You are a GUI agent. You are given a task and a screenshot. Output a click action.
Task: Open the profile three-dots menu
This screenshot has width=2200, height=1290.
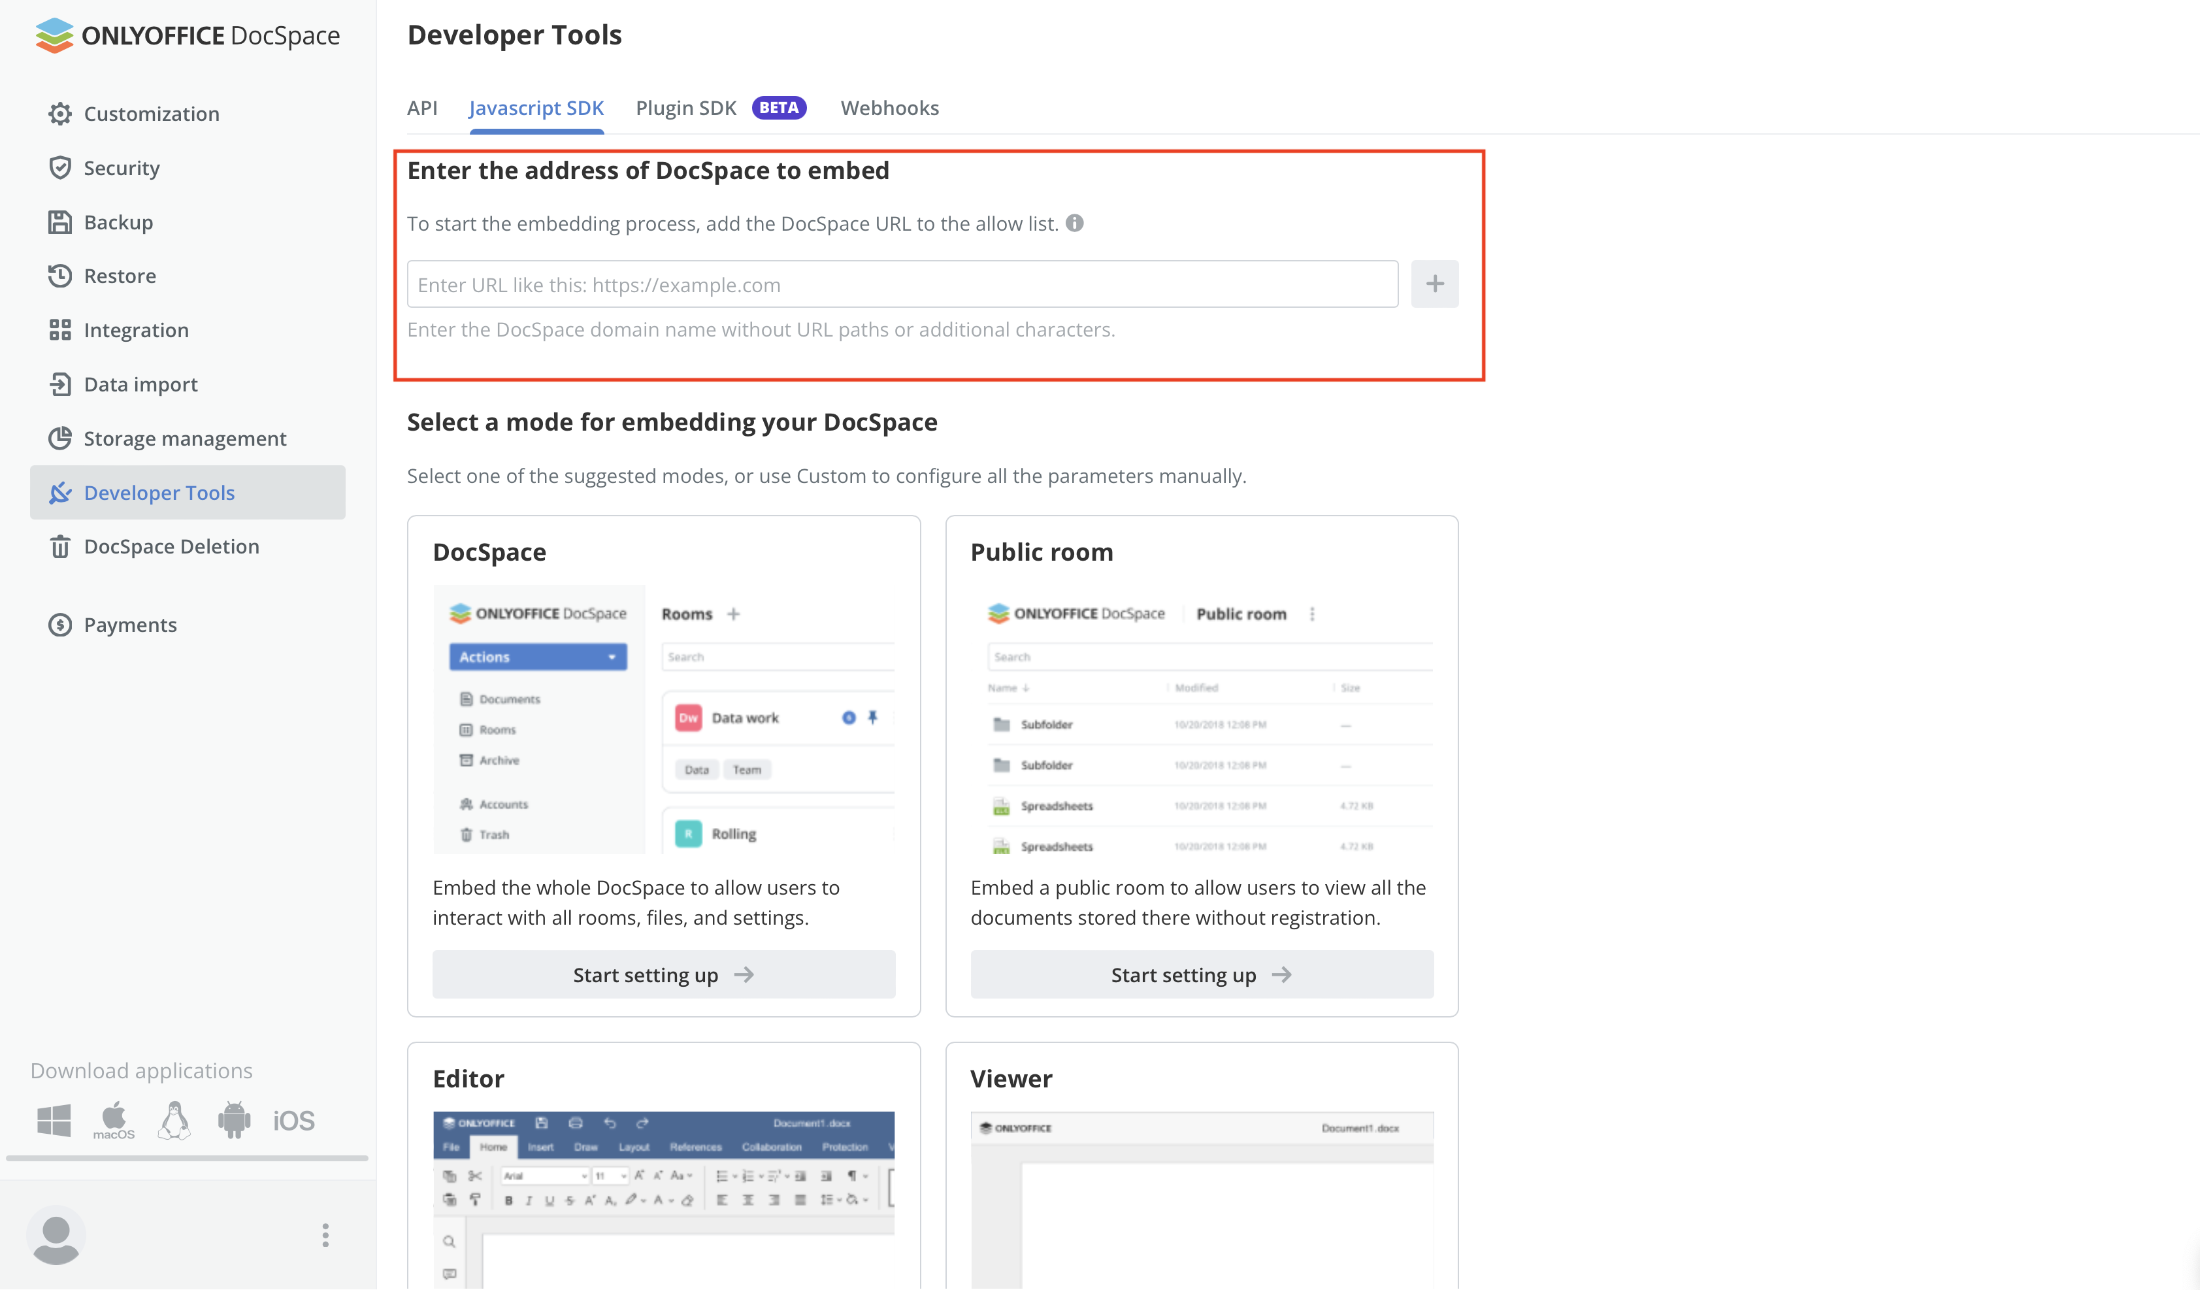coord(325,1235)
